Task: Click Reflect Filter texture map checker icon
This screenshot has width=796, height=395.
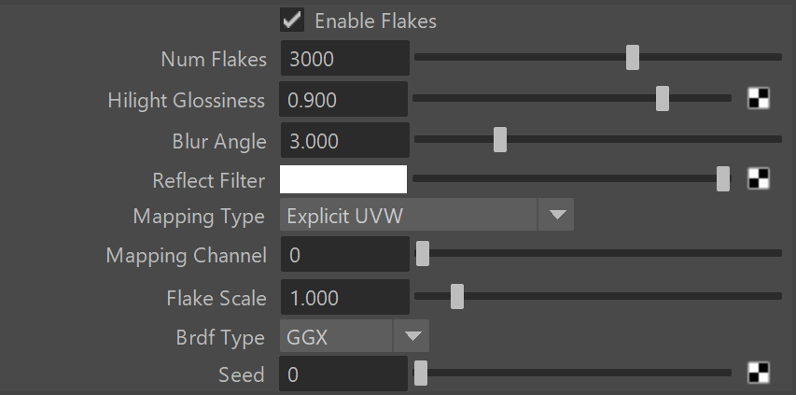Action: (759, 178)
